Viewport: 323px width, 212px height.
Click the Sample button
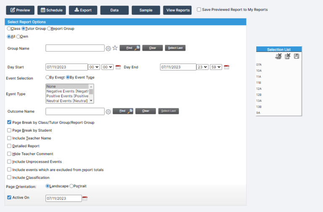[x=146, y=10]
